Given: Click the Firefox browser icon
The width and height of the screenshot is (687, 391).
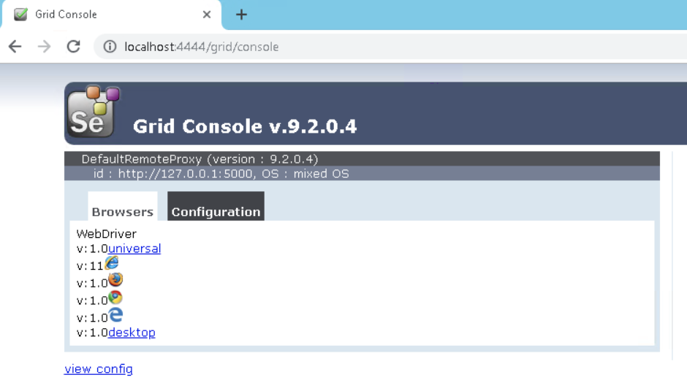Looking at the screenshot, I should pos(115,280).
